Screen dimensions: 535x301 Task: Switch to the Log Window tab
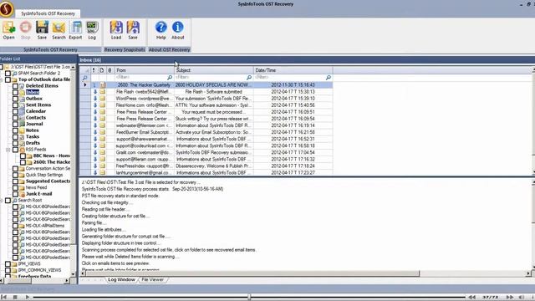pos(121,279)
